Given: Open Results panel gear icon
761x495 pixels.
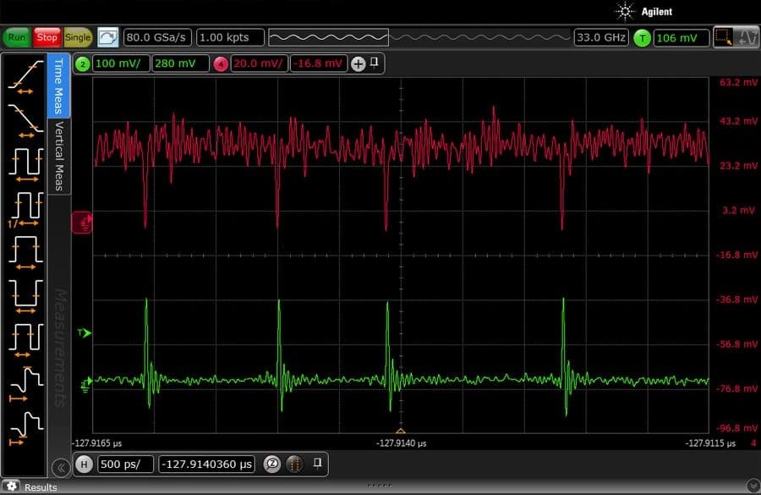Looking at the screenshot, I should [11, 487].
